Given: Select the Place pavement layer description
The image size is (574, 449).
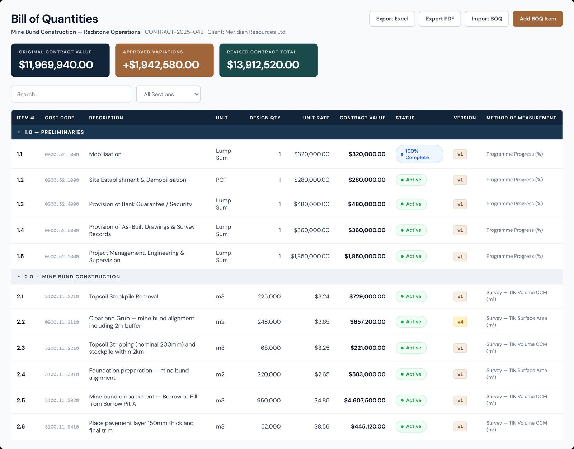Looking at the screenshot, I should coord(141,427).
